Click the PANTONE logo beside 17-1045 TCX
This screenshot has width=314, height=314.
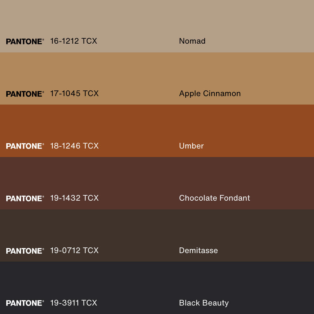click(25, 94)
